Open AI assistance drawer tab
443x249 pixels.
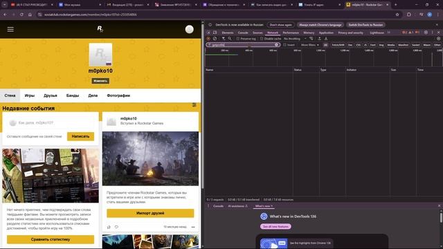pos(237,206)
